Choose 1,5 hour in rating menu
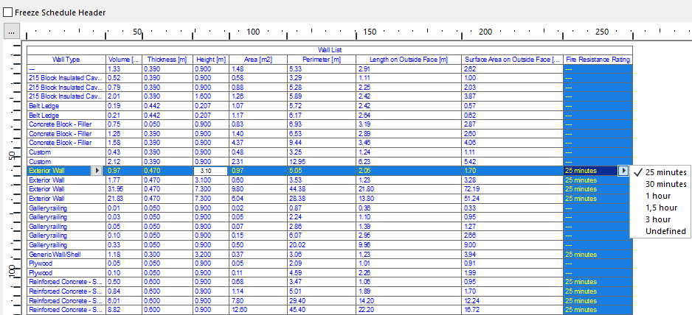Screen dimensions: 692x315 661,208
